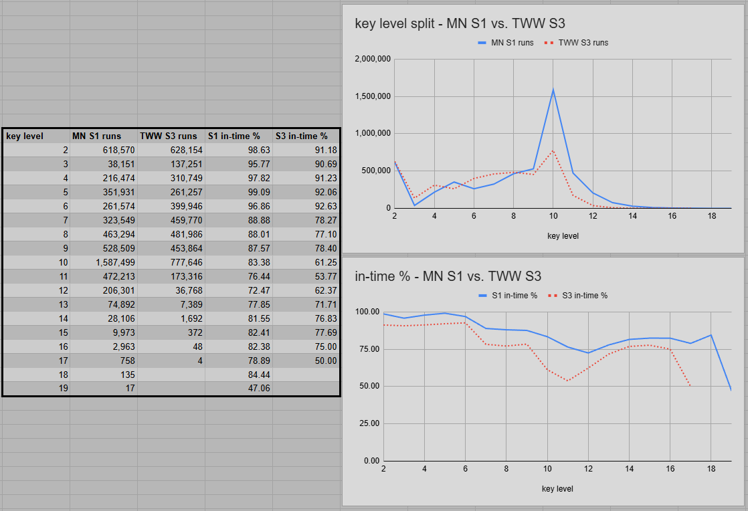Click the top chart's "key level" axis title
748x511 pixels.
coord(562,236)
